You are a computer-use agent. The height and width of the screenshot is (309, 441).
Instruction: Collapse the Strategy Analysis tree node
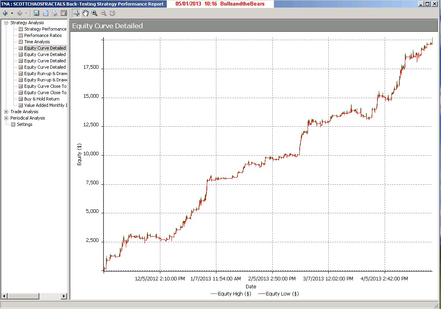(x=6, y=23)
